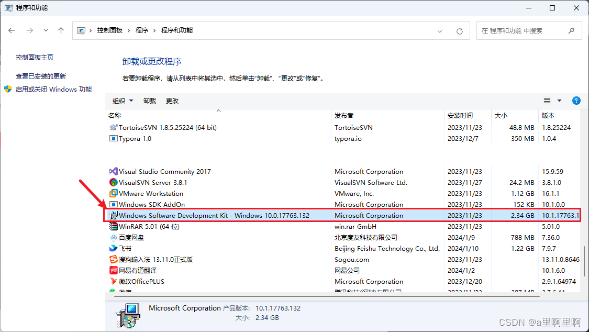
Task: Go forward with the forward arrow
Action: tap(30, 30)
